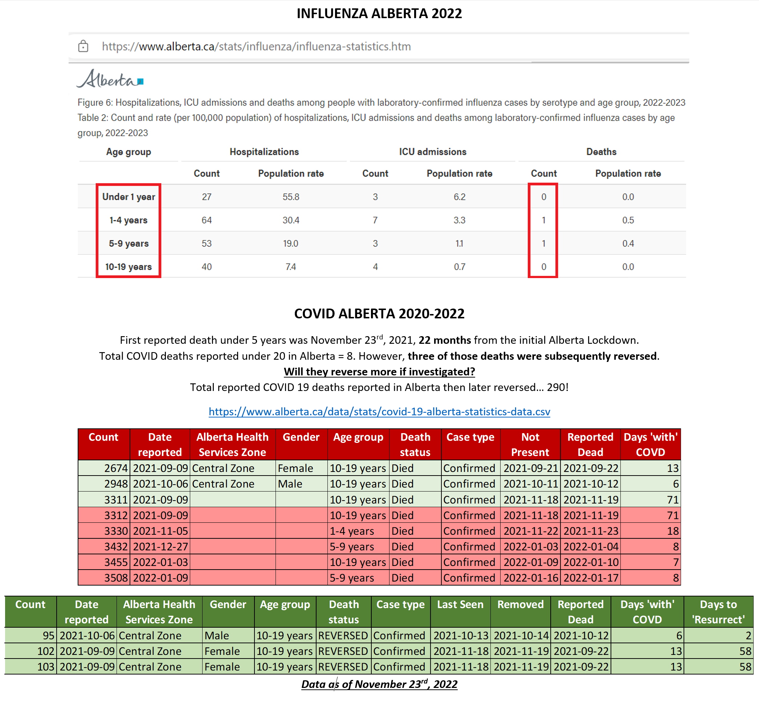
Task: Click the green table 'Last Seen' header
Action: coord(460,611)
